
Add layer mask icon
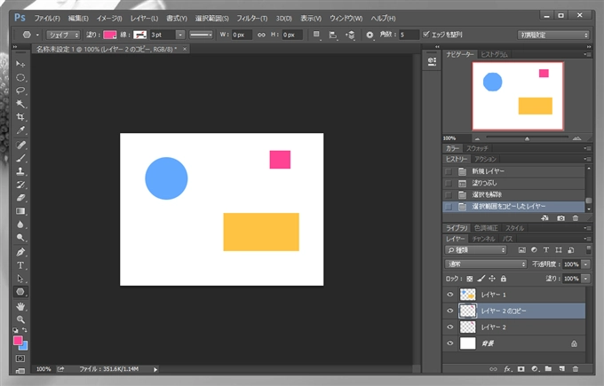click(521, 368)
